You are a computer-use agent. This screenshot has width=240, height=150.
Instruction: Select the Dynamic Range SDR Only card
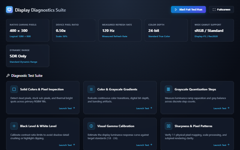point(27,56)
